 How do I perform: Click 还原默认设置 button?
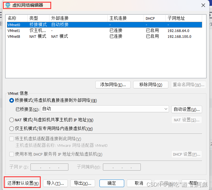pos(23,183)
